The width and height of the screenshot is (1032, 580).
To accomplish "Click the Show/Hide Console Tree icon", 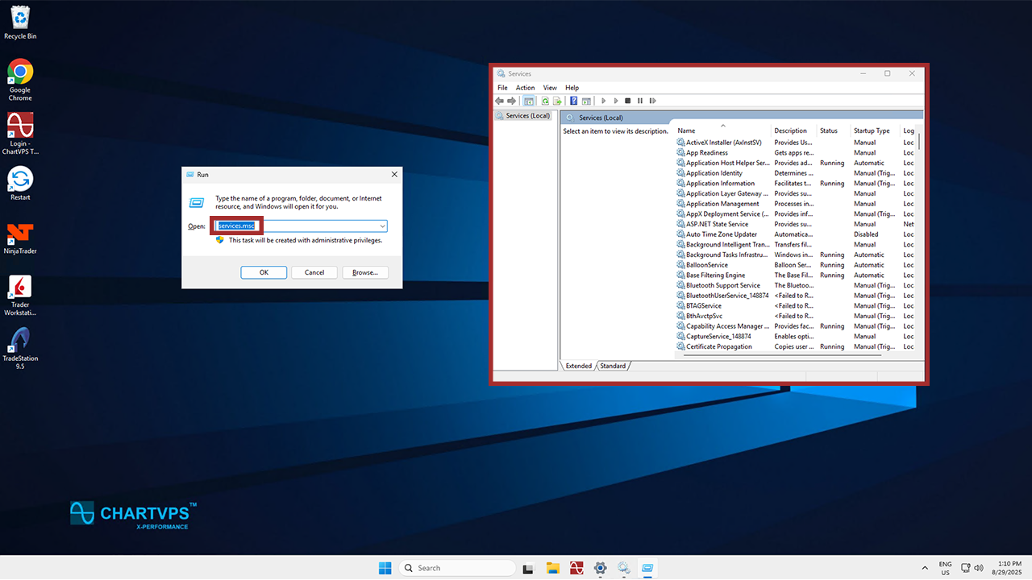I will [x=529, y=101].
